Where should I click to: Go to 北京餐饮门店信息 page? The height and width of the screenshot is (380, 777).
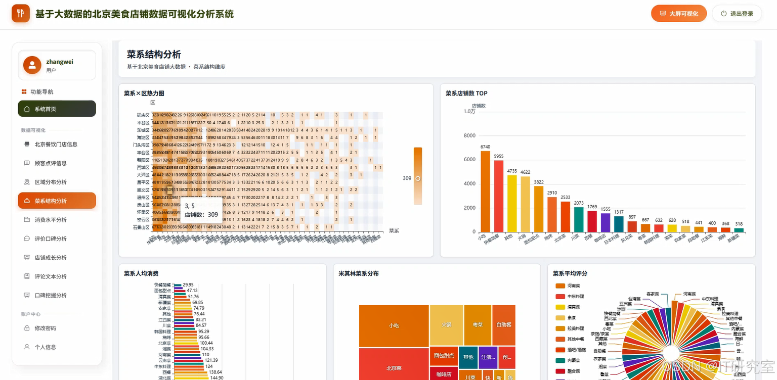pos(57,144)
